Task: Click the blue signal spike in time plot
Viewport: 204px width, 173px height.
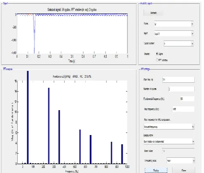Action: tap(34, 34)
